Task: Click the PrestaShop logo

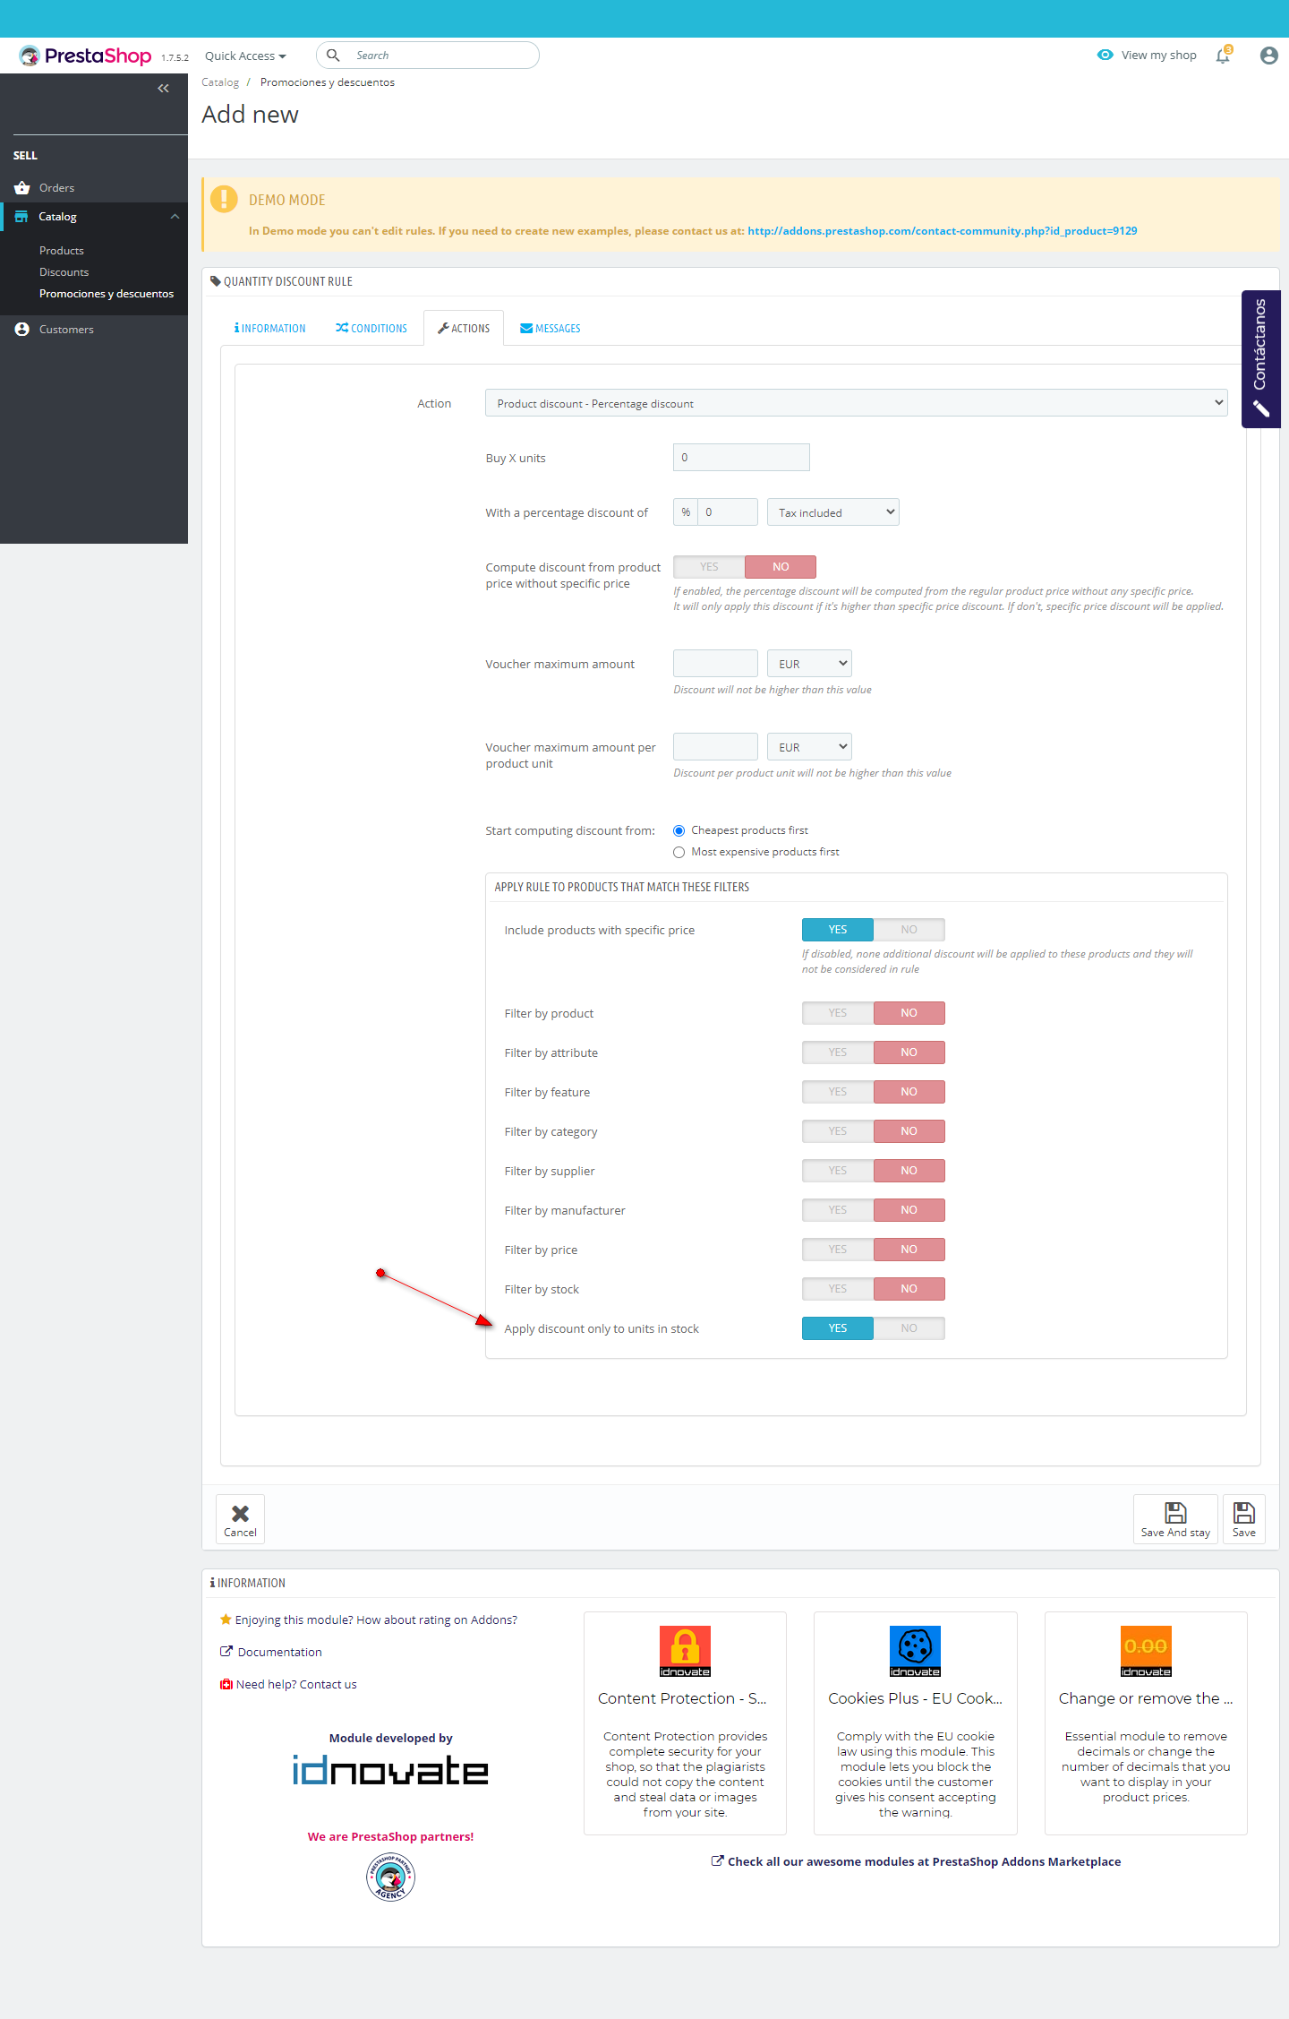Action: 85,56
